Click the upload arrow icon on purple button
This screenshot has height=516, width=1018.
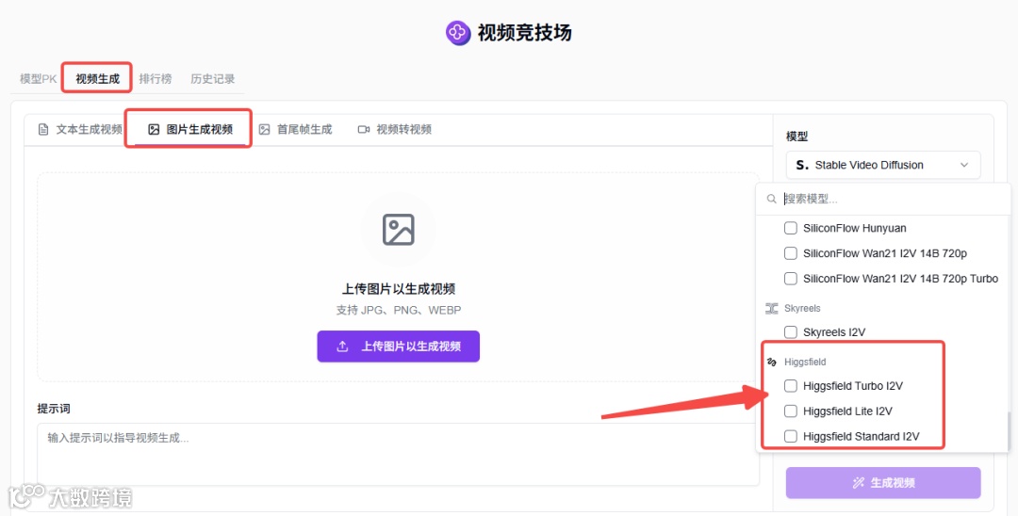click(x=343, y=347)
